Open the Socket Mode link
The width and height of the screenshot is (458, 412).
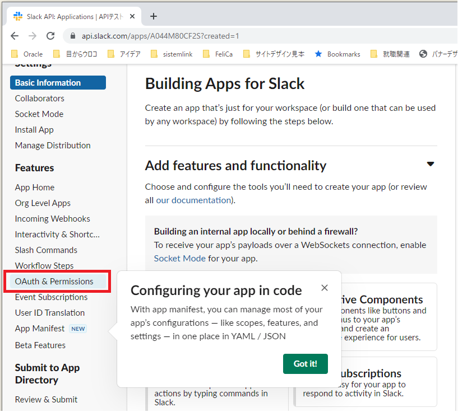[x=179, y=259]
